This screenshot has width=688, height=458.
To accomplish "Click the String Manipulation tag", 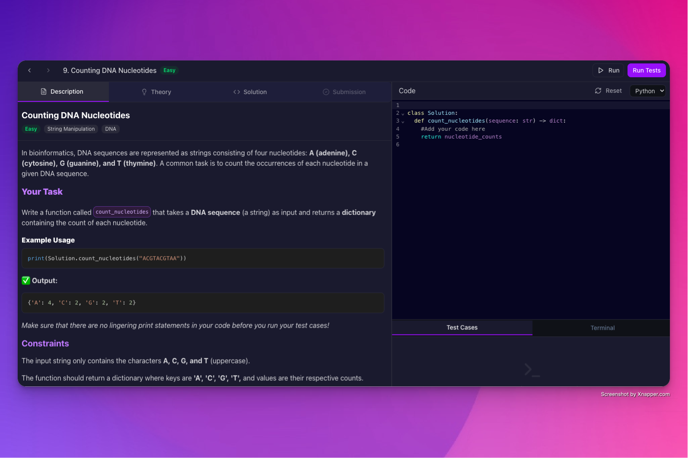I will click(71, 129).
